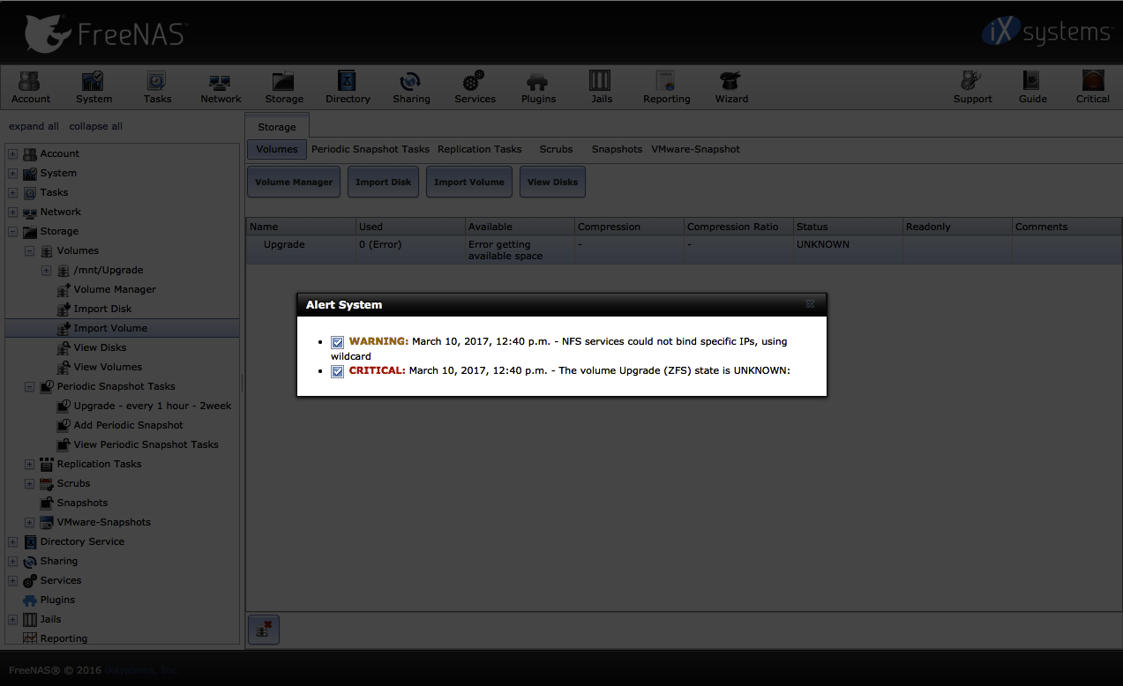Click the expand all link
The image size is (1123, 686).
[x=34, y=126]
